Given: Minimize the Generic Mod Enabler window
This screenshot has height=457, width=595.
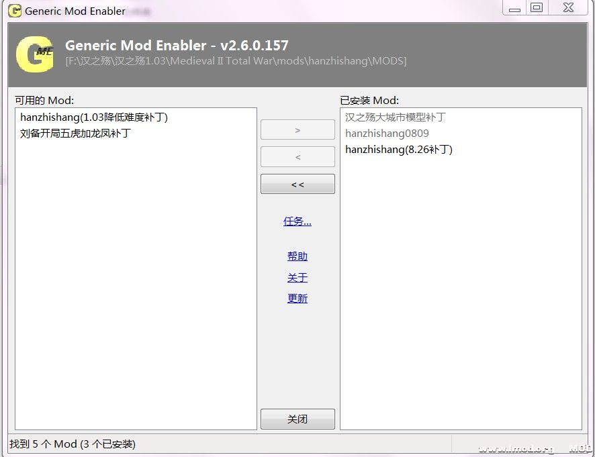Looking at the screenshot, I should tap(514, 8).
